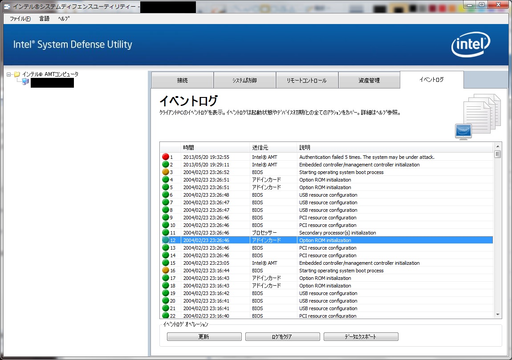Click the green status icon of event 6

pyautogui.click(x=166, y=195)
